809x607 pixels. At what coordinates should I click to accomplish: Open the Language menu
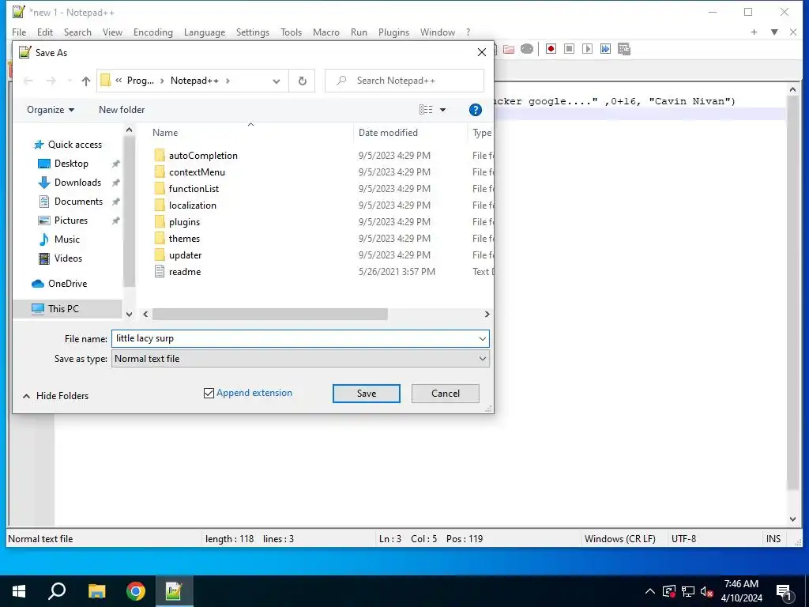(x=205, y=32)
